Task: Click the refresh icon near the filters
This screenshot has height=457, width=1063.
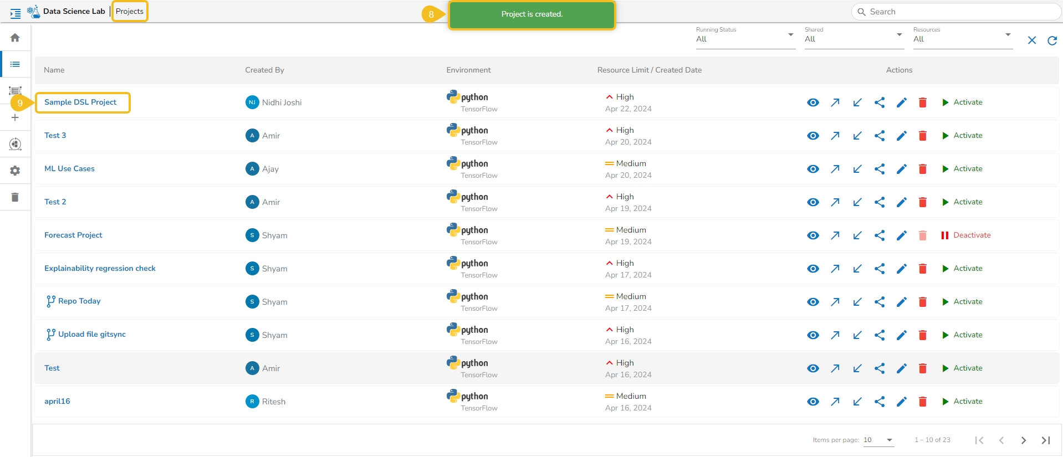Action: (x=1051, y=40)
